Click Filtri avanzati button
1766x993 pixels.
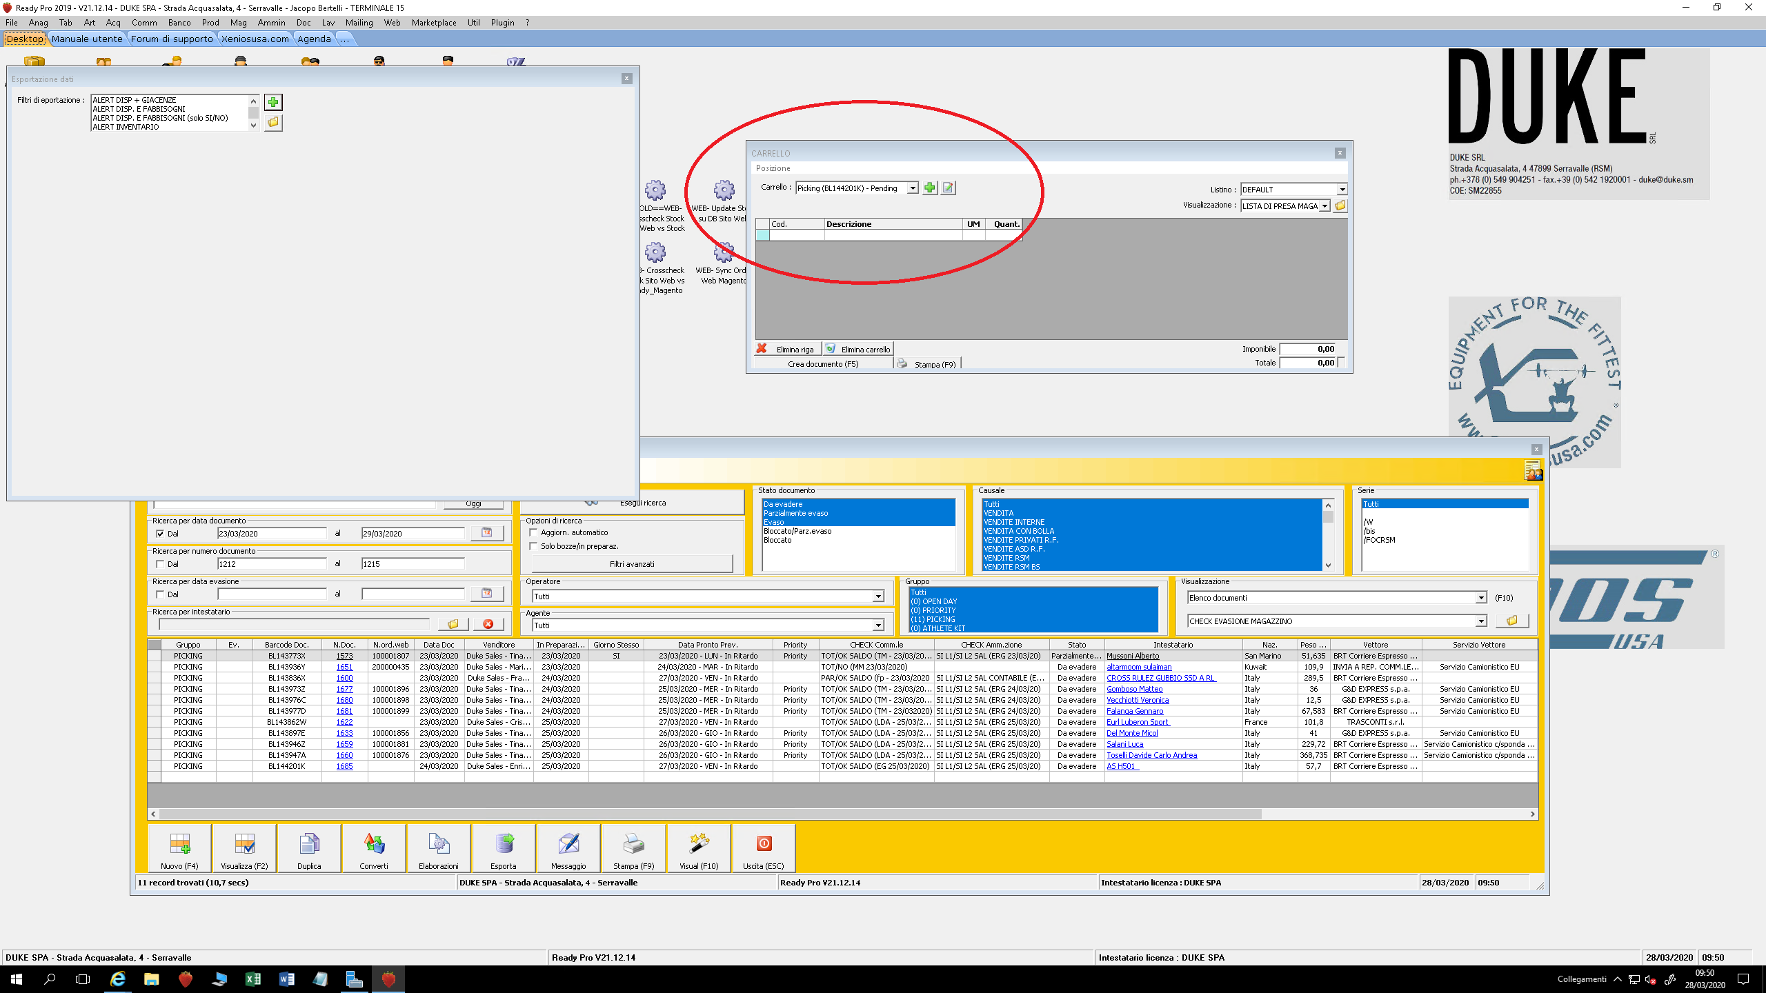click(632, 564)
